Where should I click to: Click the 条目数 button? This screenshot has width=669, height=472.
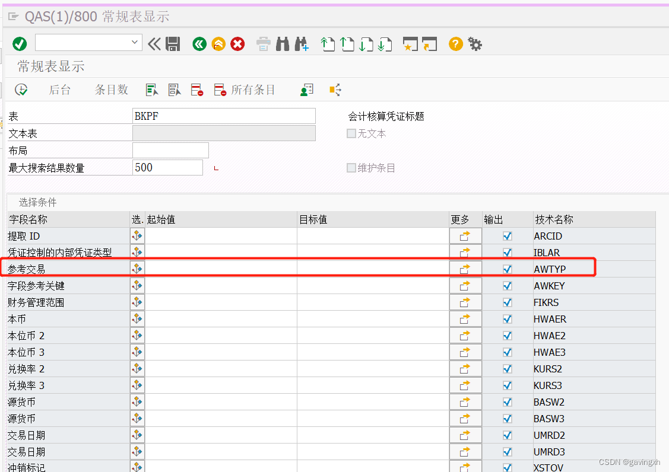point(111,90)
